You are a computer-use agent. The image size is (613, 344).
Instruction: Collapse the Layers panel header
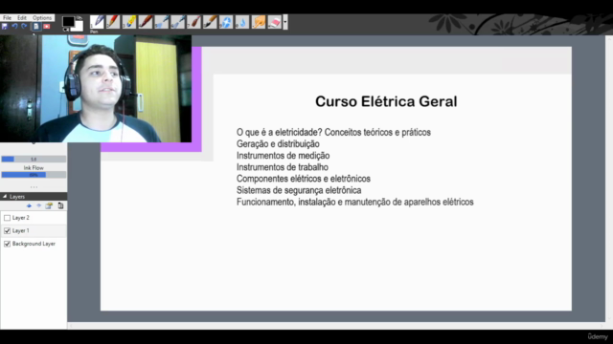tap(34, 197)
